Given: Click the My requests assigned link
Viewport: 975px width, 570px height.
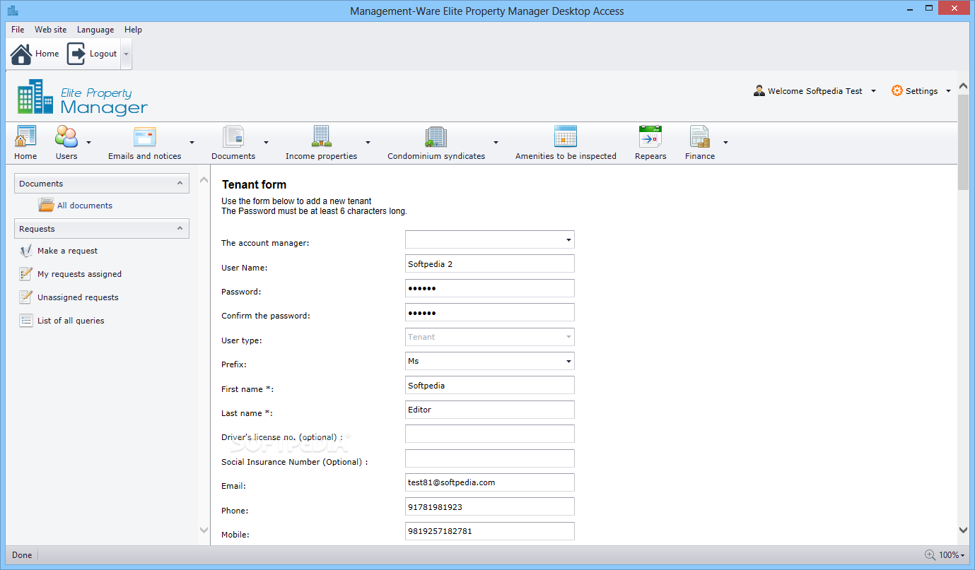Looking at the screenshot, I should point(80,274).
